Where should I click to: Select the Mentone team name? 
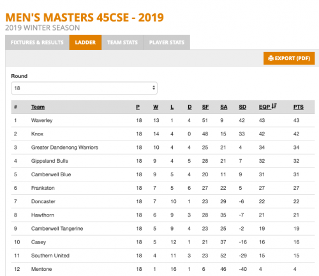[41, 269]
